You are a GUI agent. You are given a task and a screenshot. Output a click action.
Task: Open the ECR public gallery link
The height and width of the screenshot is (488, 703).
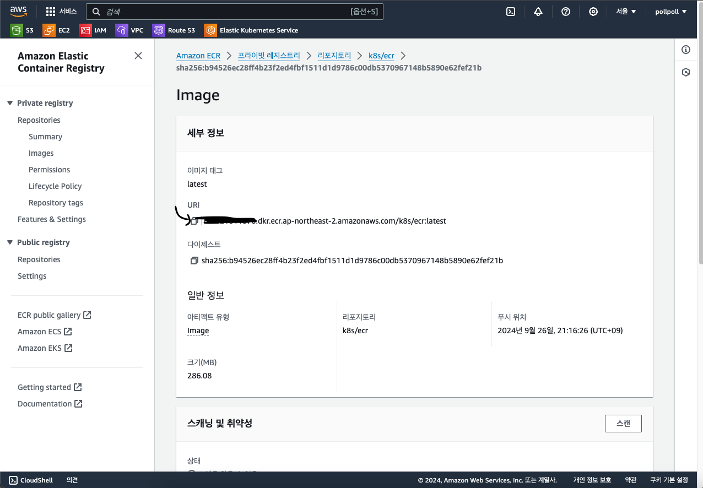tap(54, 315)
